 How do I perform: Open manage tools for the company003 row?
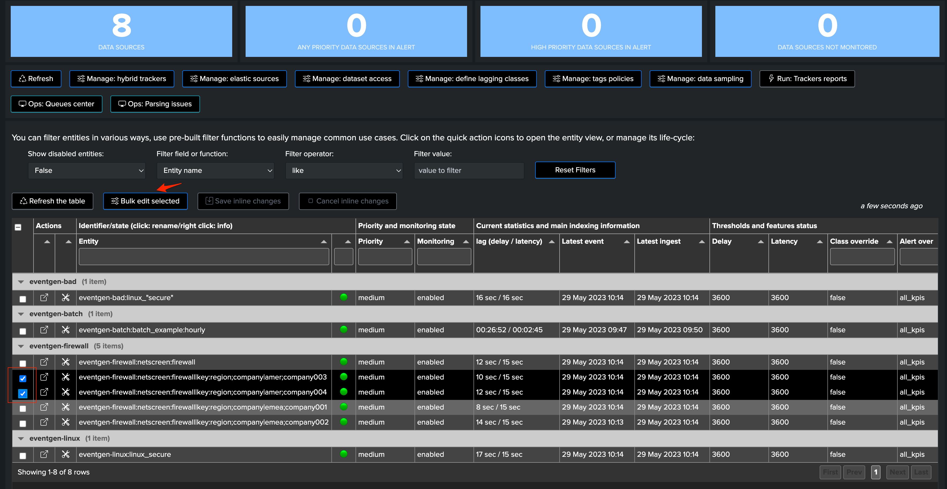click(x=65, y=377)
